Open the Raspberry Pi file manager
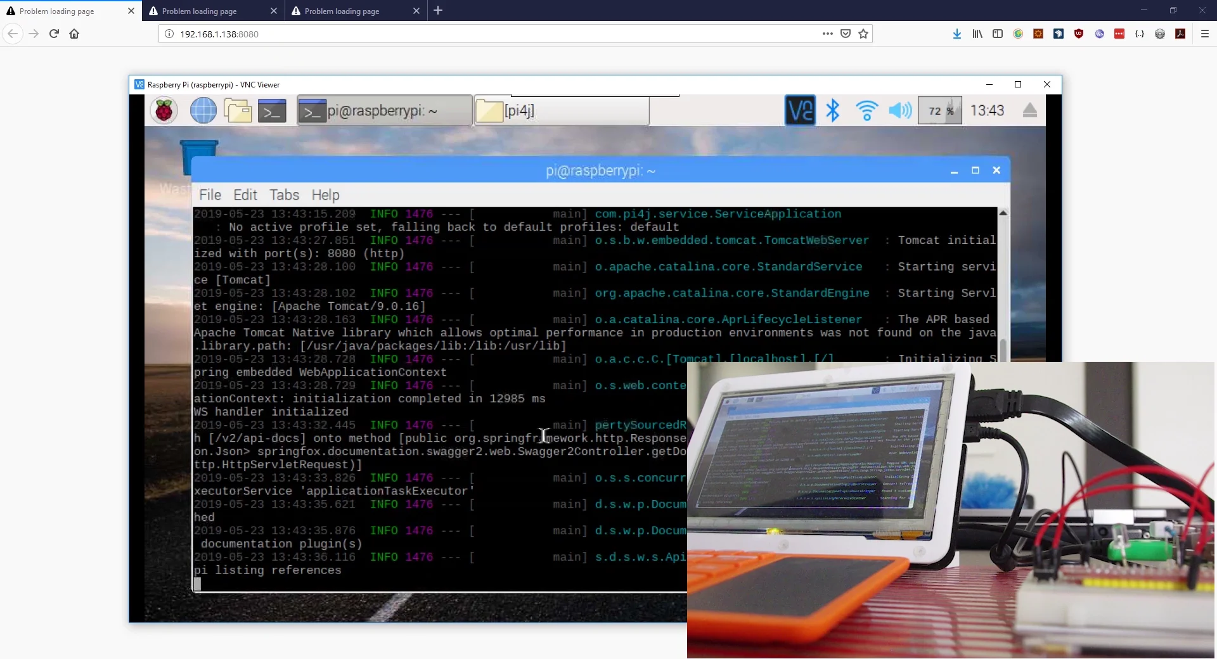The image size is (1217, 659). click(238, 111)
